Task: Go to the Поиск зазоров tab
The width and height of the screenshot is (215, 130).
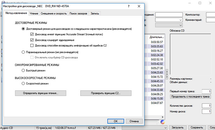Action: click(x=78, y=14)
